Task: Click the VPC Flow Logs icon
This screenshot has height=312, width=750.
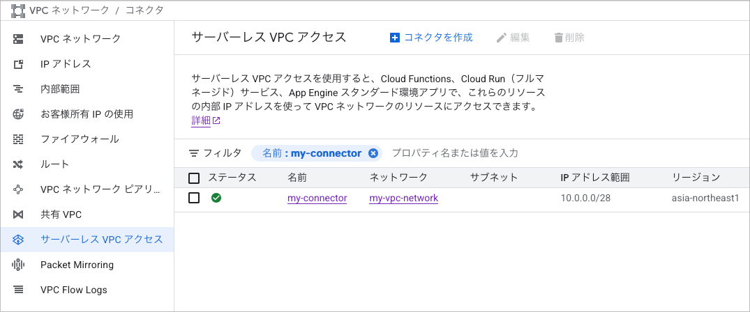Action: click(18, 290)
